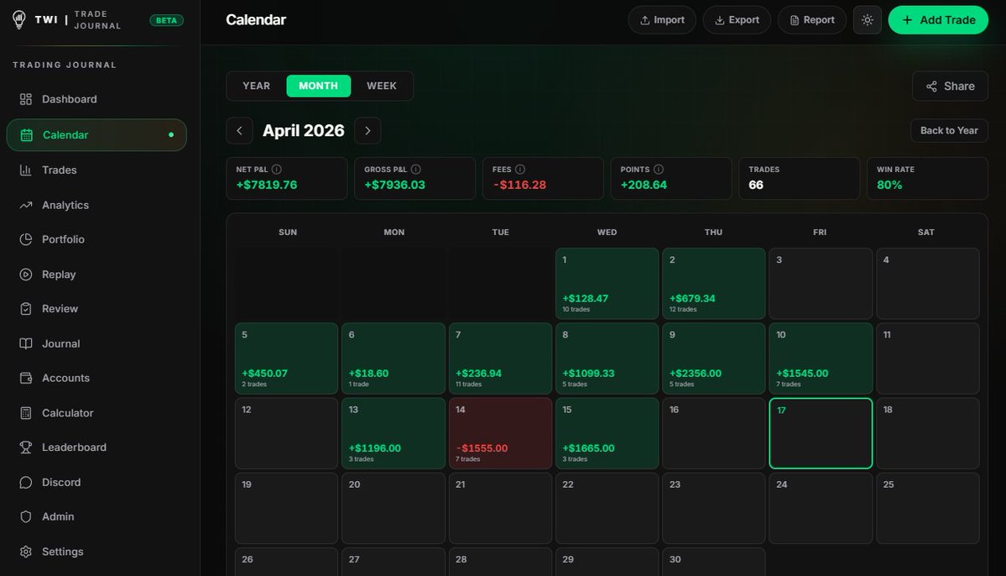Click the Replay play-circle icon

(x=26, y=275)
